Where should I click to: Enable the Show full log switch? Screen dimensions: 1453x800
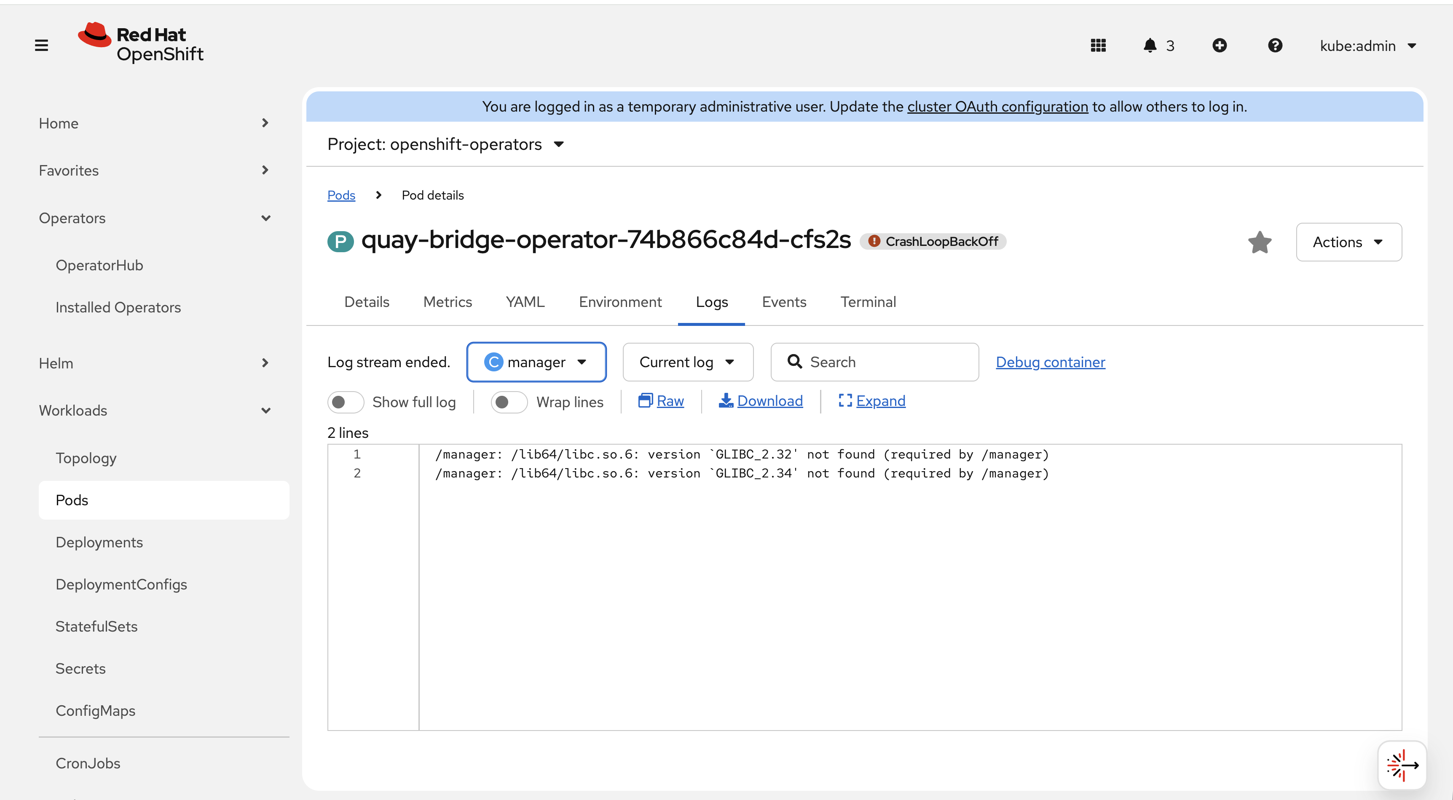pyautogui.click(x=345, y=402)
